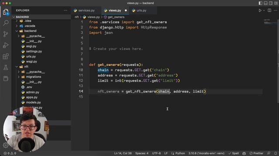Open the Extensions view
279x156 pixels.
coord(6,56)
